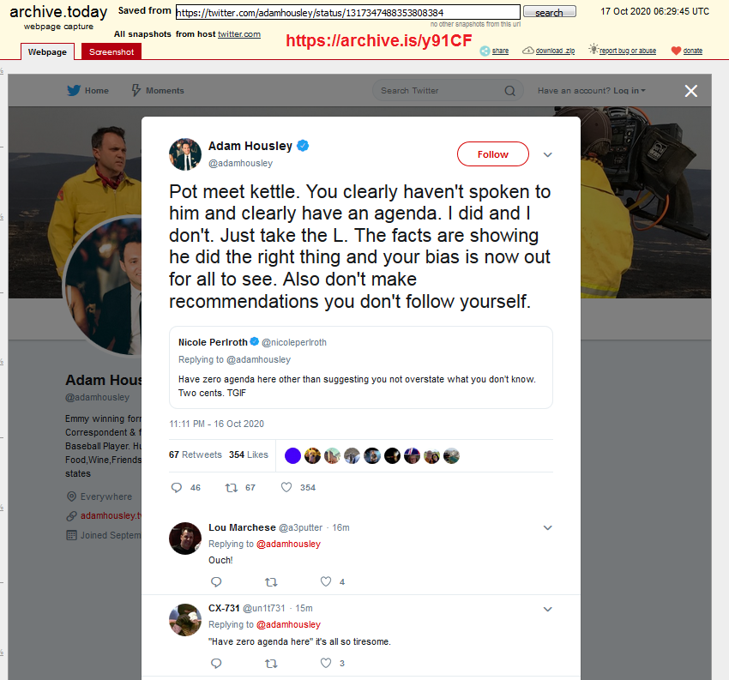Follow Adam Housley
This screenshot has height=680, width=729.
493,153
